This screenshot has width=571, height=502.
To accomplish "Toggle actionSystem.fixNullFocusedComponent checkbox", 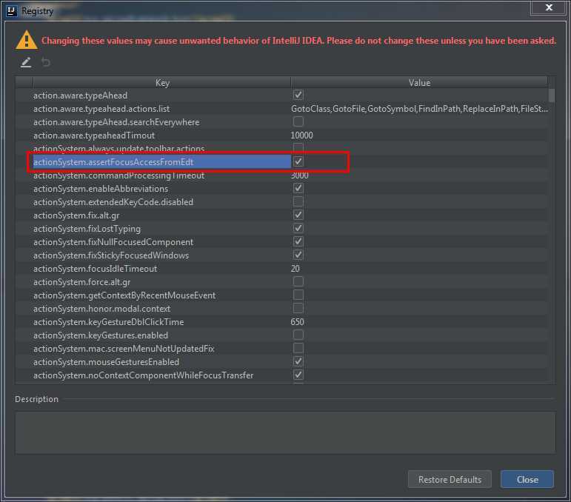I will (x=298, y=241).
